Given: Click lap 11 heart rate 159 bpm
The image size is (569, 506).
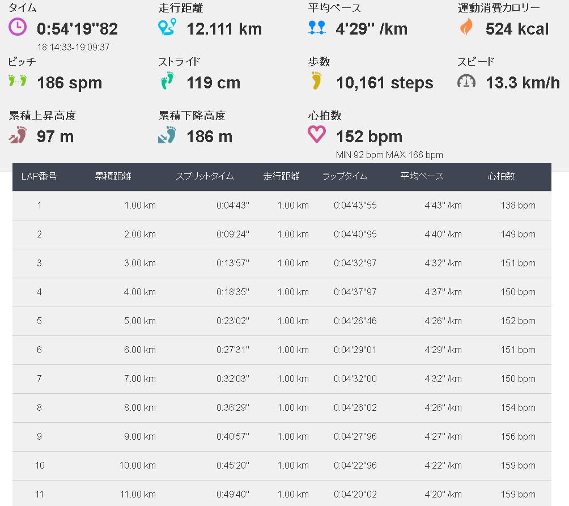Looking at the screenshot, I should coord(518,495).
